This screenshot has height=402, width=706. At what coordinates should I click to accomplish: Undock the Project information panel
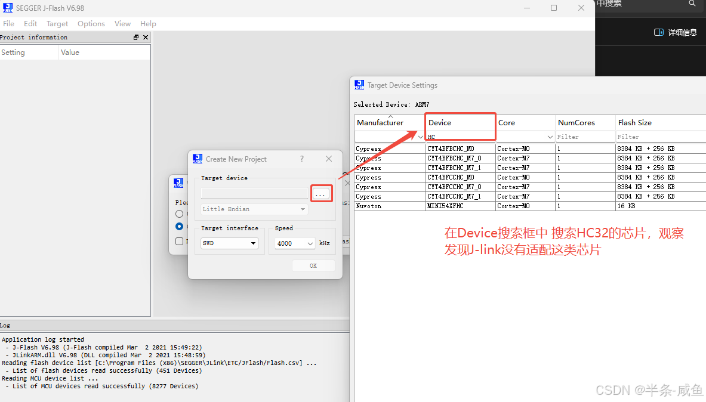pos(136,38)
